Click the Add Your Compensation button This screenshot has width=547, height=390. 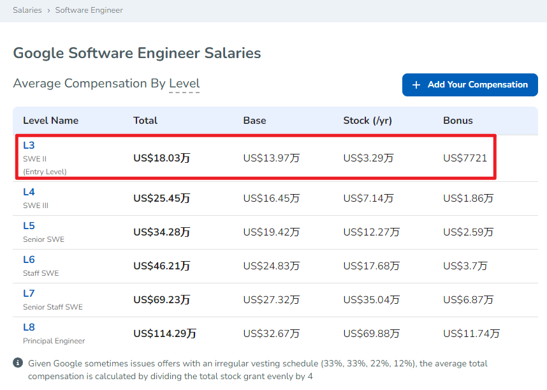point(470,85)
